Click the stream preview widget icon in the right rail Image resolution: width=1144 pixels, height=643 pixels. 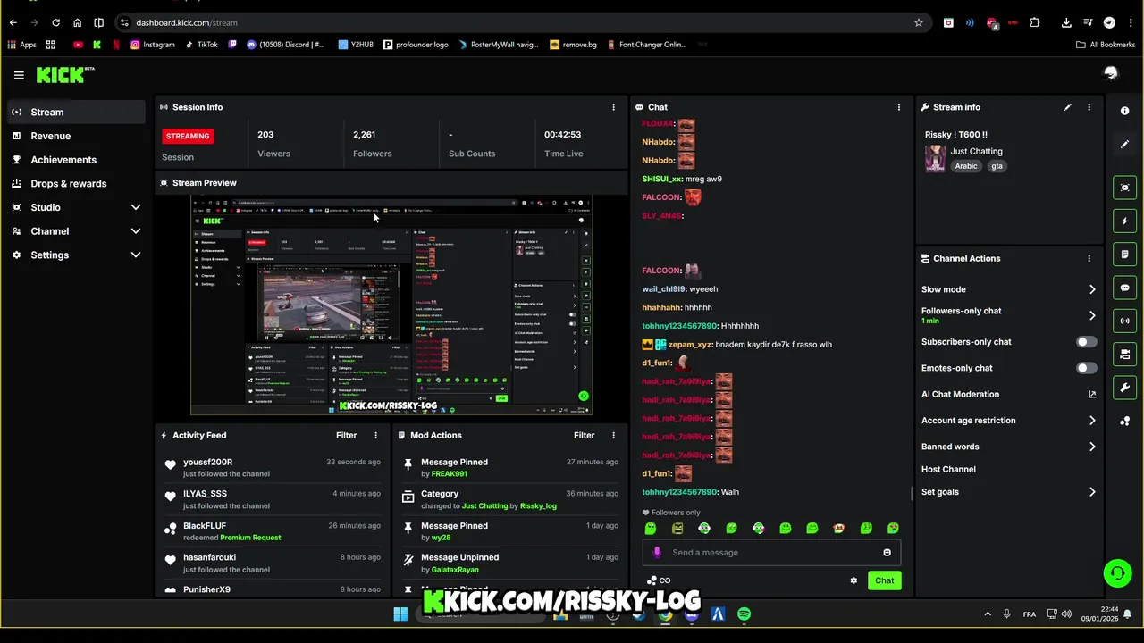pyautogui.click(x=1124, y=188)
